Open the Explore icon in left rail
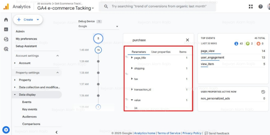270x135 pixels. (6, 39)
